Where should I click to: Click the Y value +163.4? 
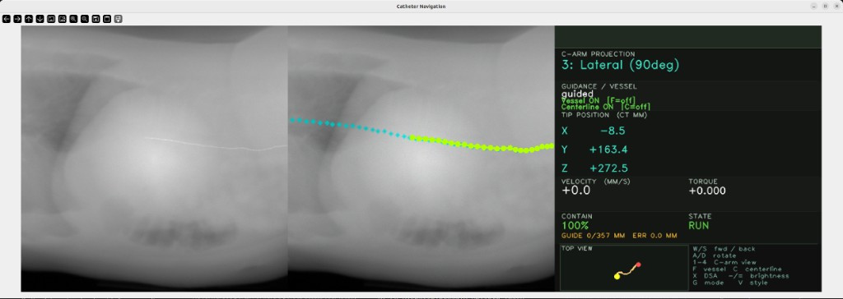608,149
